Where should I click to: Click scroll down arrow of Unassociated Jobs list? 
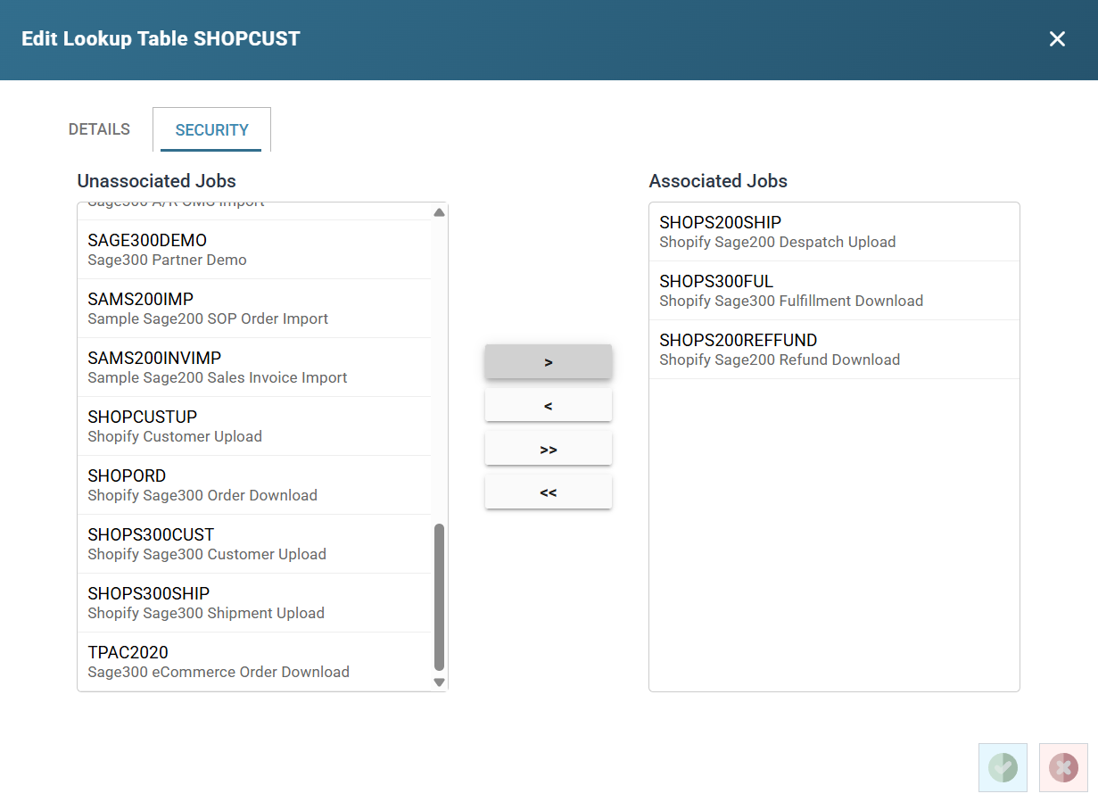pos(439,682)
